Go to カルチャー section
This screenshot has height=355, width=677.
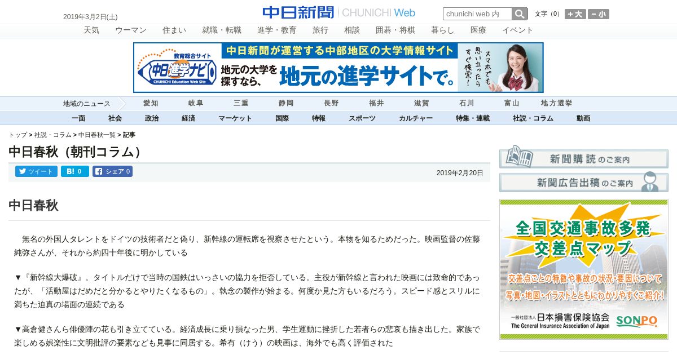coord(416,118)
